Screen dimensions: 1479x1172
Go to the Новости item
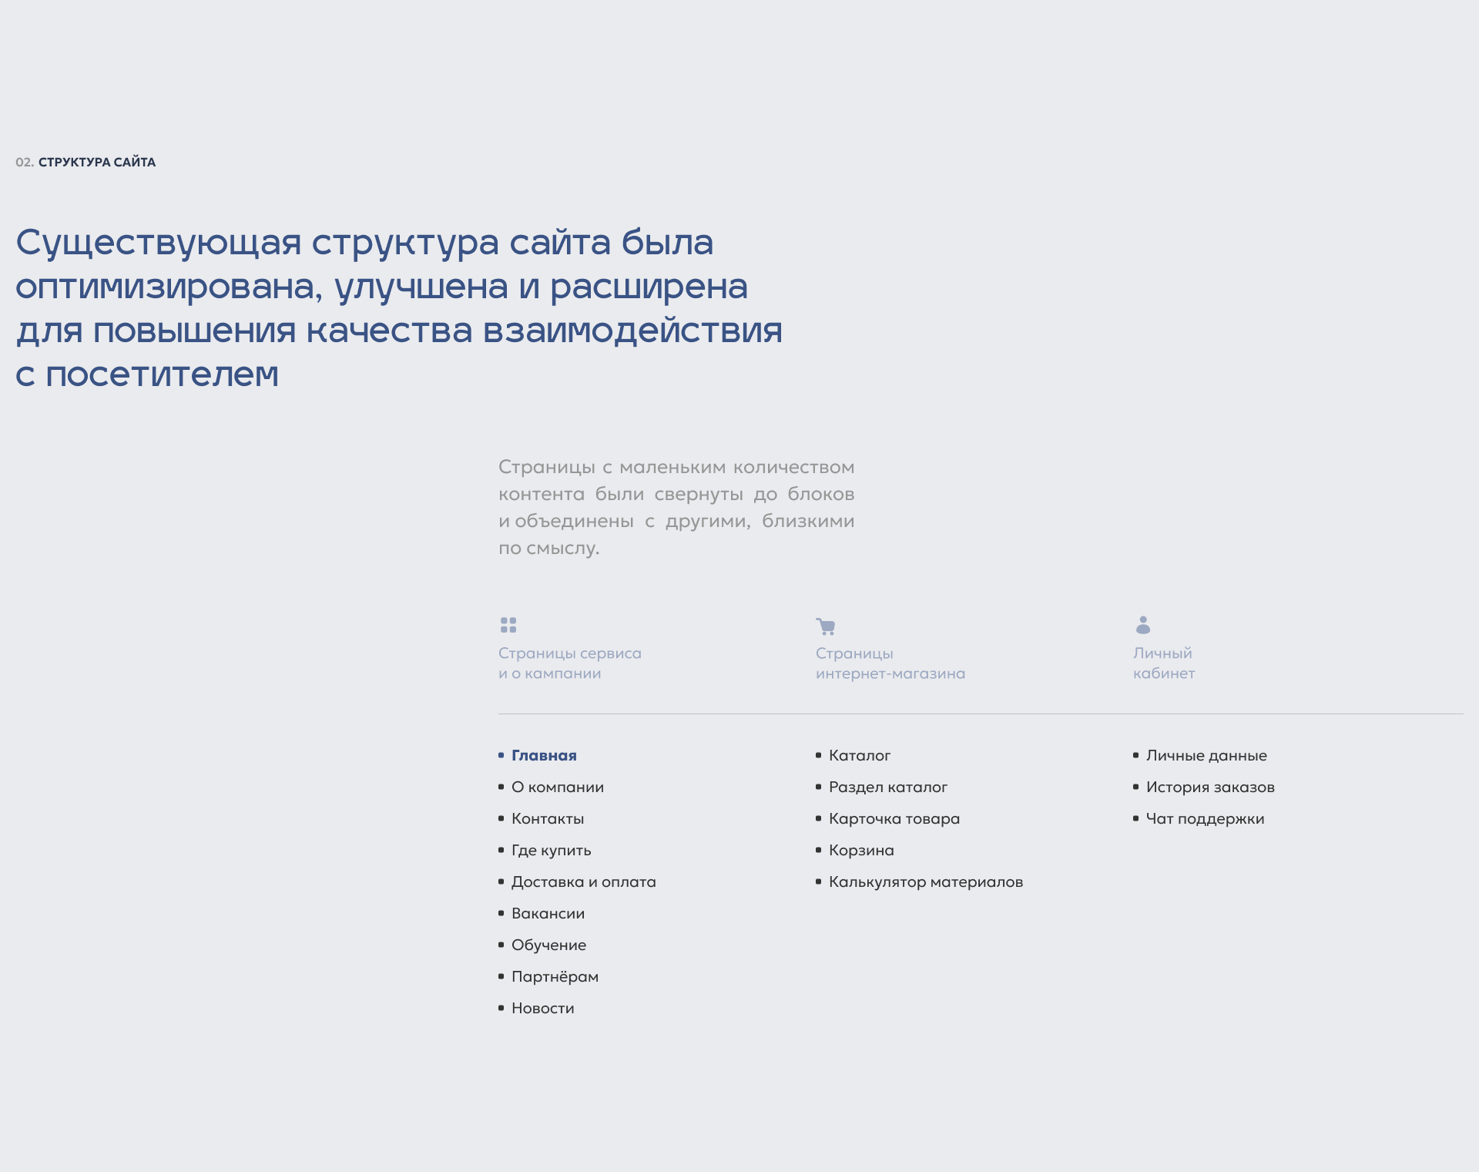tap(542, 1009)
